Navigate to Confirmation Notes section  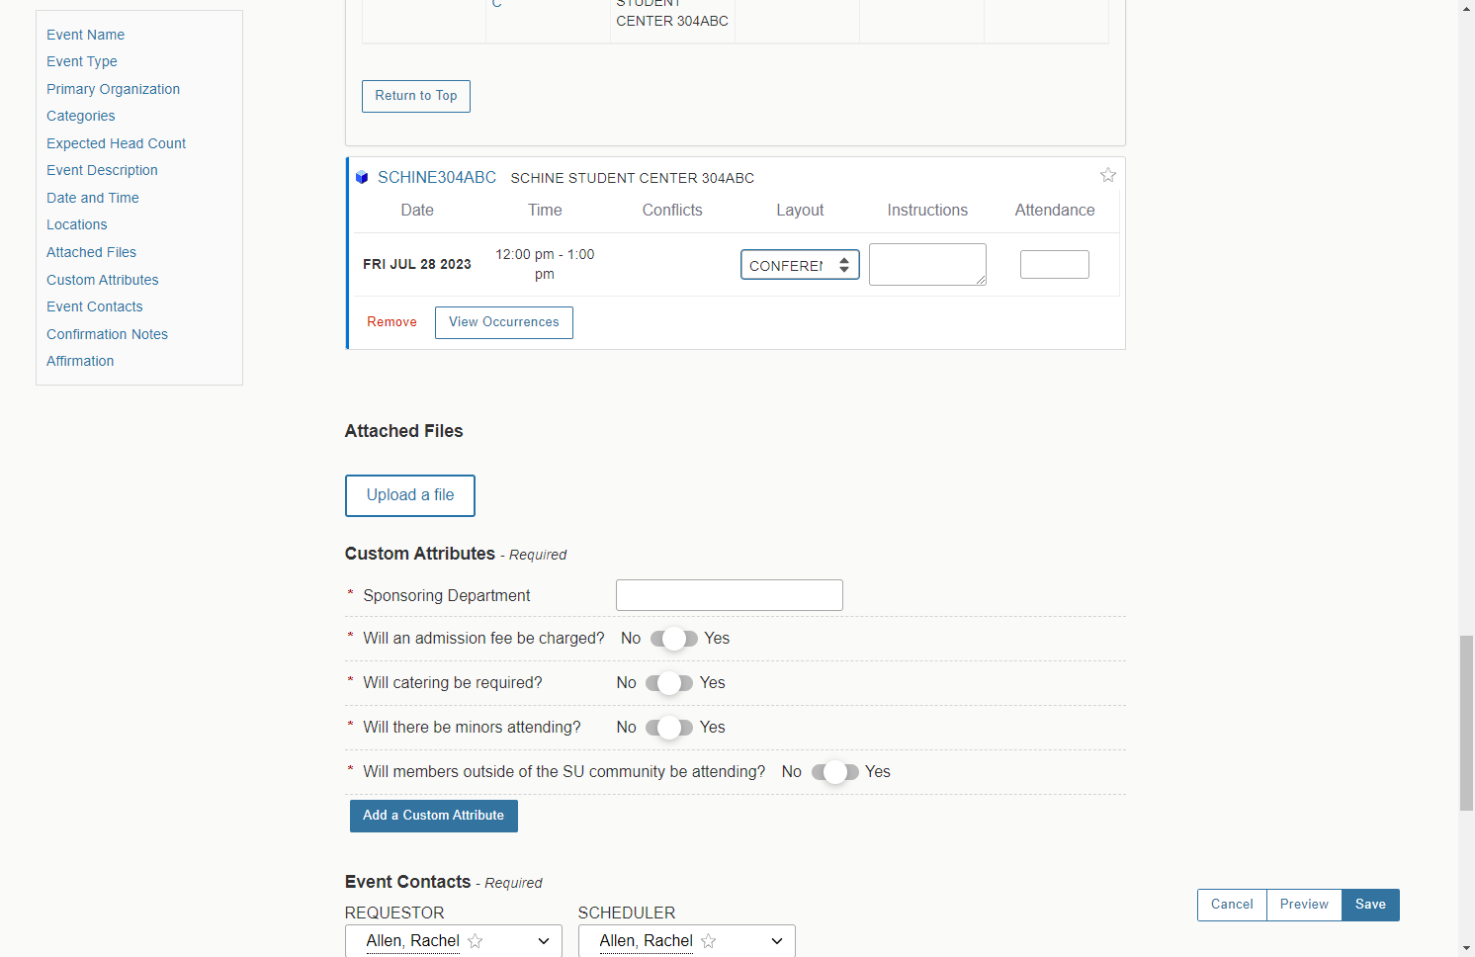pyautogui.click(x=107, y=334)
